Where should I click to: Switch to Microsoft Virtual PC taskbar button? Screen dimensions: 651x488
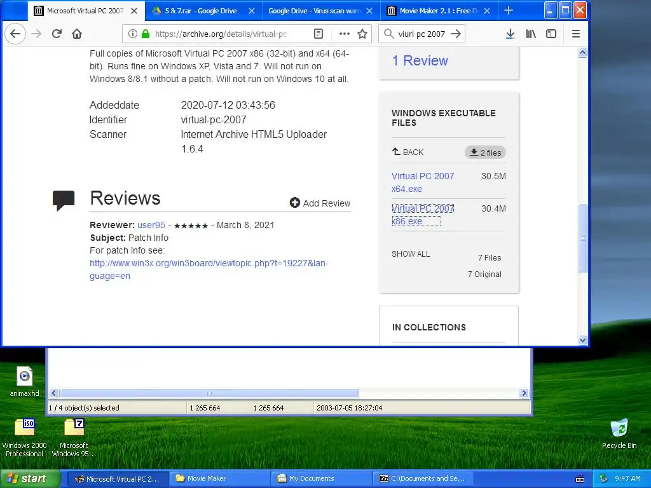(118, 478)
